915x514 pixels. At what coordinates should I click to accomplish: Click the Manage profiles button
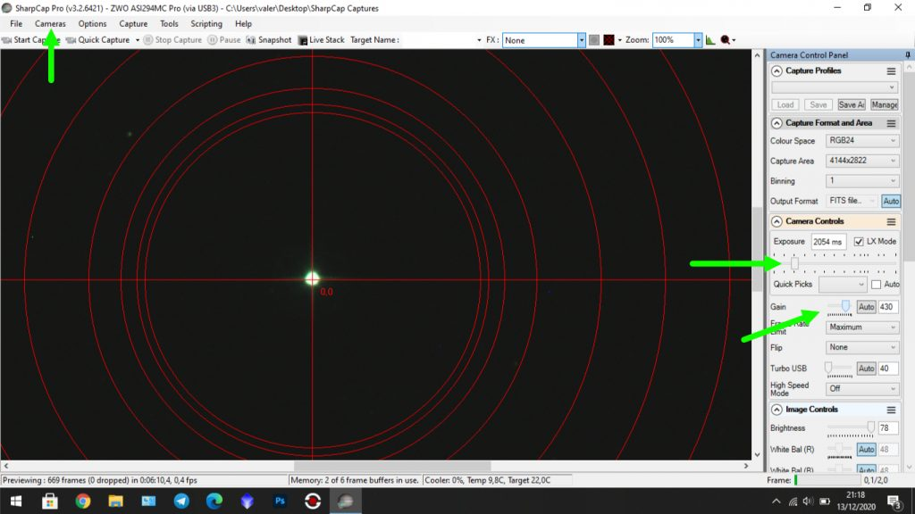click(884, 105)
